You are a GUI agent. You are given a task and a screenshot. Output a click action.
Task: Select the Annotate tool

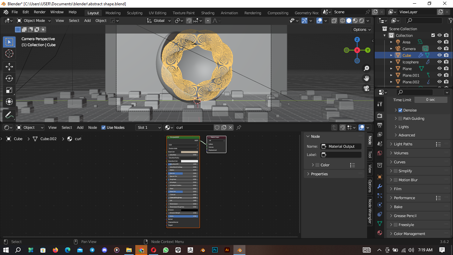pyautogui.click(x=9, y=115)
